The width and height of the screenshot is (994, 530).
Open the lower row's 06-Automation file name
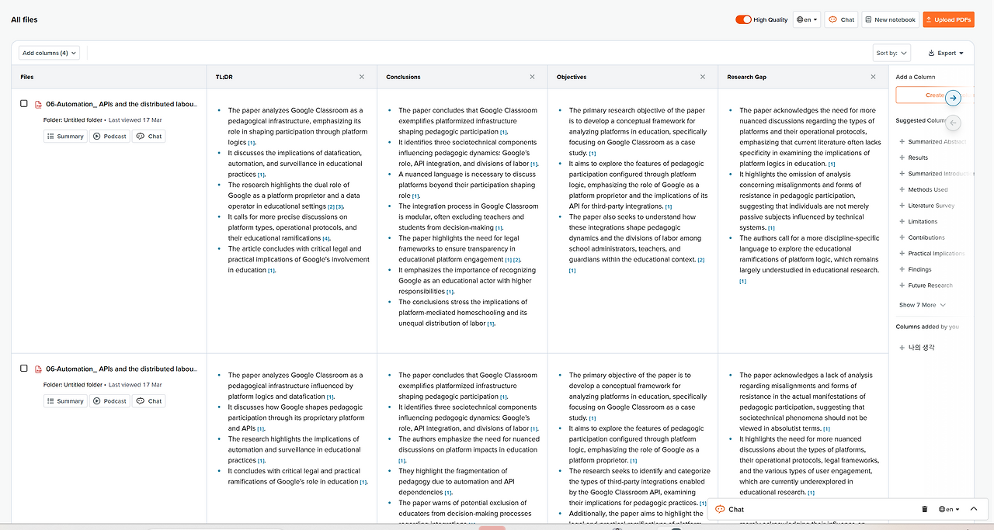pyautogui.click(x=122, y=369)
